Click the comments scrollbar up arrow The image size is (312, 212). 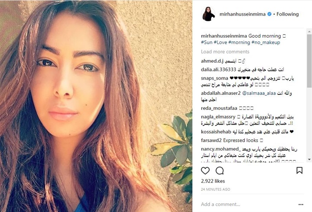tap(309, 32)
